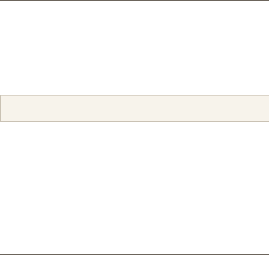Click the empty white box at top

click(134, 22)
